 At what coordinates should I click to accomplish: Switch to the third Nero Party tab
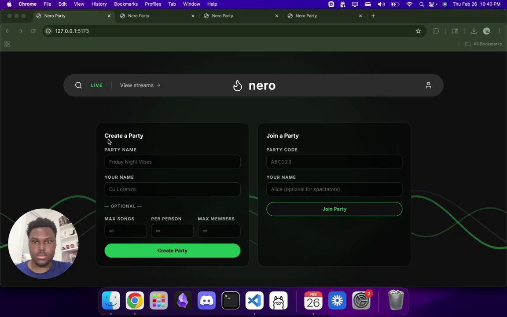[x=241, y=16]
